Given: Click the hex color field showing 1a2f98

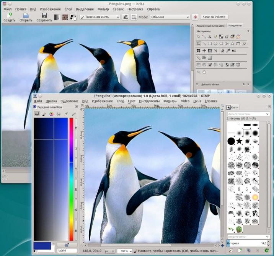Looking at the screenshot, I should coord(67,251).
